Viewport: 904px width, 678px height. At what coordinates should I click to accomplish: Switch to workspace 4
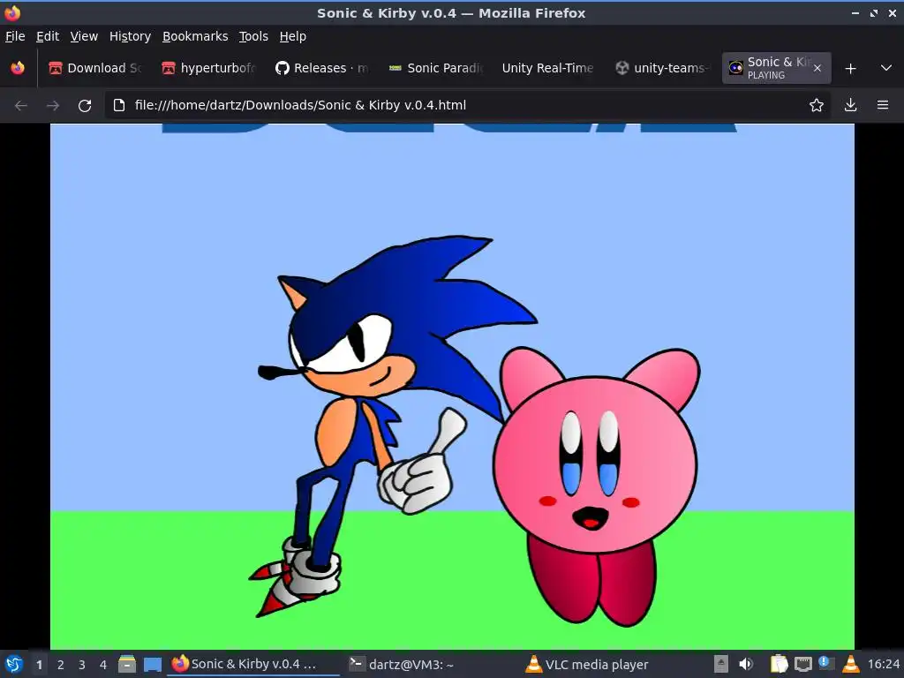coord(103,665)
